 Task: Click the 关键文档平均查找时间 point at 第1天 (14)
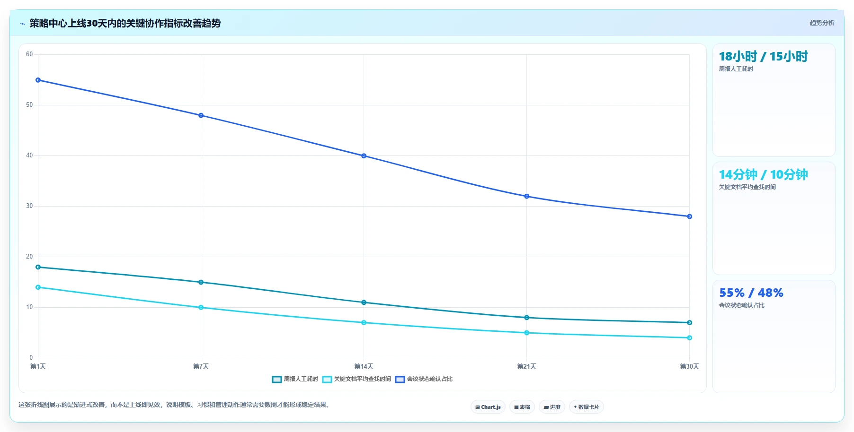[x=38, y=287]
